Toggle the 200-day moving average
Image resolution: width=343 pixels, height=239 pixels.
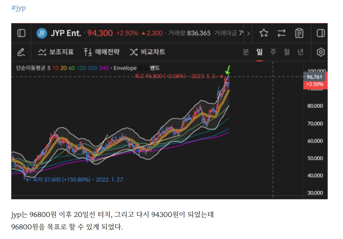click(93, 68)
